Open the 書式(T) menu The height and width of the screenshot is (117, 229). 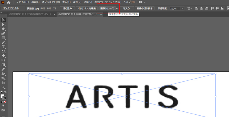pyautogui.click(x=66, y=2)
